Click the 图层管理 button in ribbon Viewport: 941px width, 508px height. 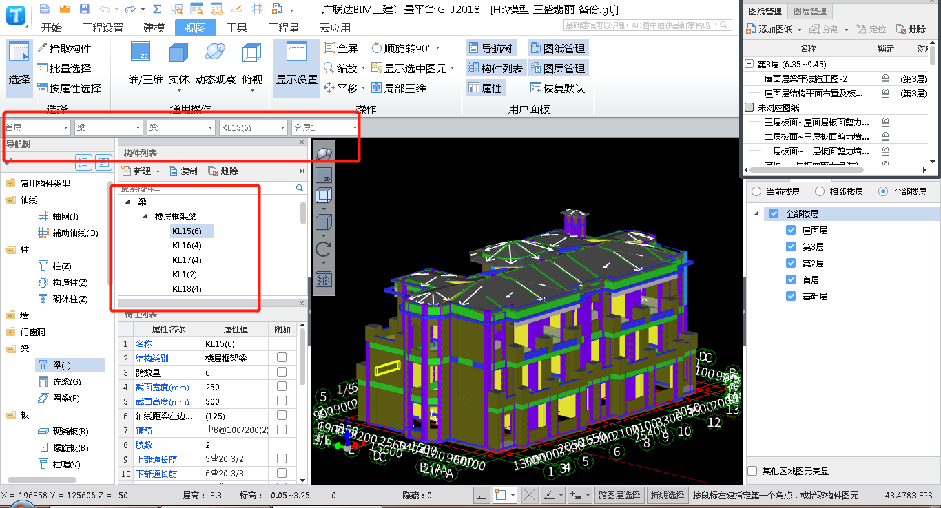pos(559,68)
